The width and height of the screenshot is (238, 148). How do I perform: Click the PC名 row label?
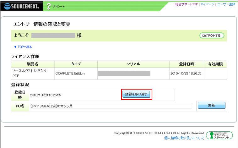tap(20, 106)
